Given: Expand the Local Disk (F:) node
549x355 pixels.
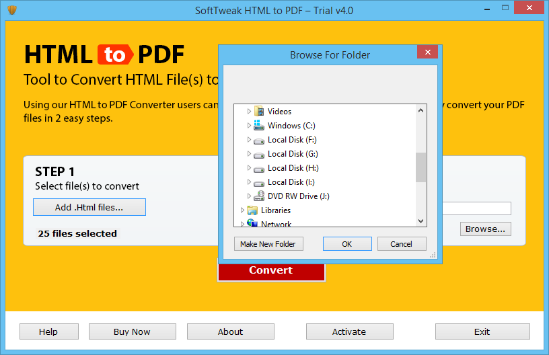Looking at the screenshot, I should [x=249, y=140].
